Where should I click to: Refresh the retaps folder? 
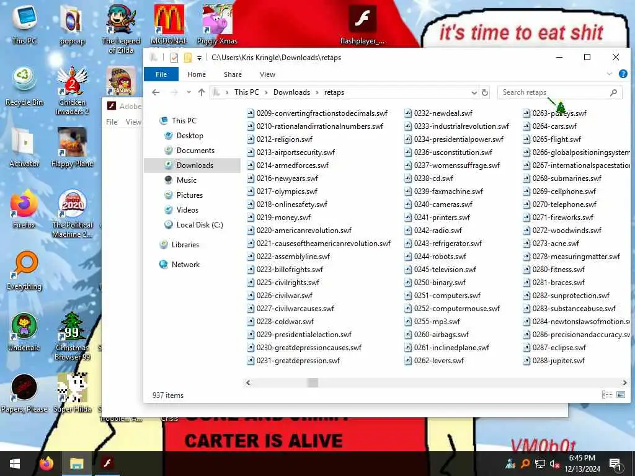pyautogui.click(x=485, y=93)
